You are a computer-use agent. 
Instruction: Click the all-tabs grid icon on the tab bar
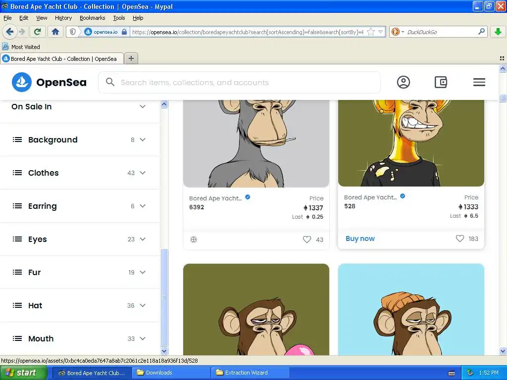pyautogui.click(x=502, y=58)
